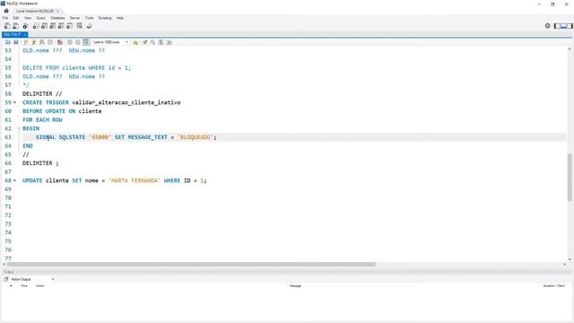574x323 pixels.
Task: Click statement marker dot on line 59
Action: pyautogui.click(x=15, y=102)
